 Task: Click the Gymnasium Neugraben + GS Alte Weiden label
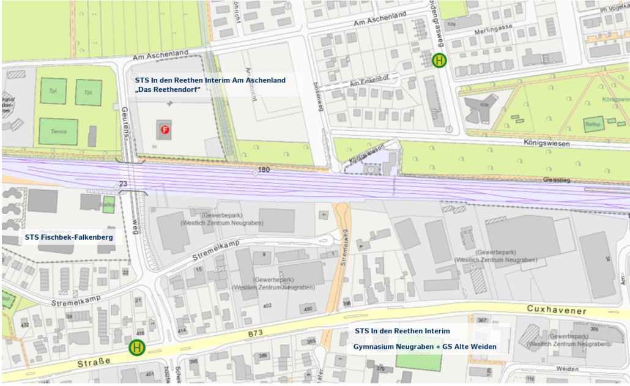tap(424, 347)
